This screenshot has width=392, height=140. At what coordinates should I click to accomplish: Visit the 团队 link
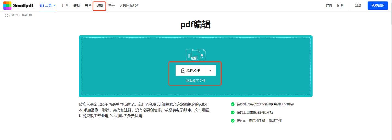coord(340,5)
